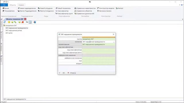Open the File ribbon tab
The width and height of the screenshot is (184, 103).
(4, 5)
